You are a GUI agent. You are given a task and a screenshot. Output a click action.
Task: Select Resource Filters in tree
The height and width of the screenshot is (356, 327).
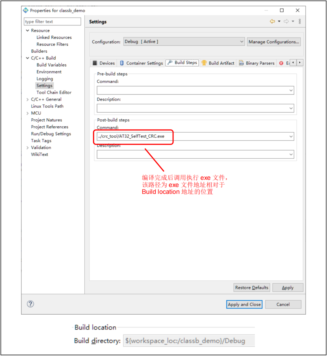point(52,44)
